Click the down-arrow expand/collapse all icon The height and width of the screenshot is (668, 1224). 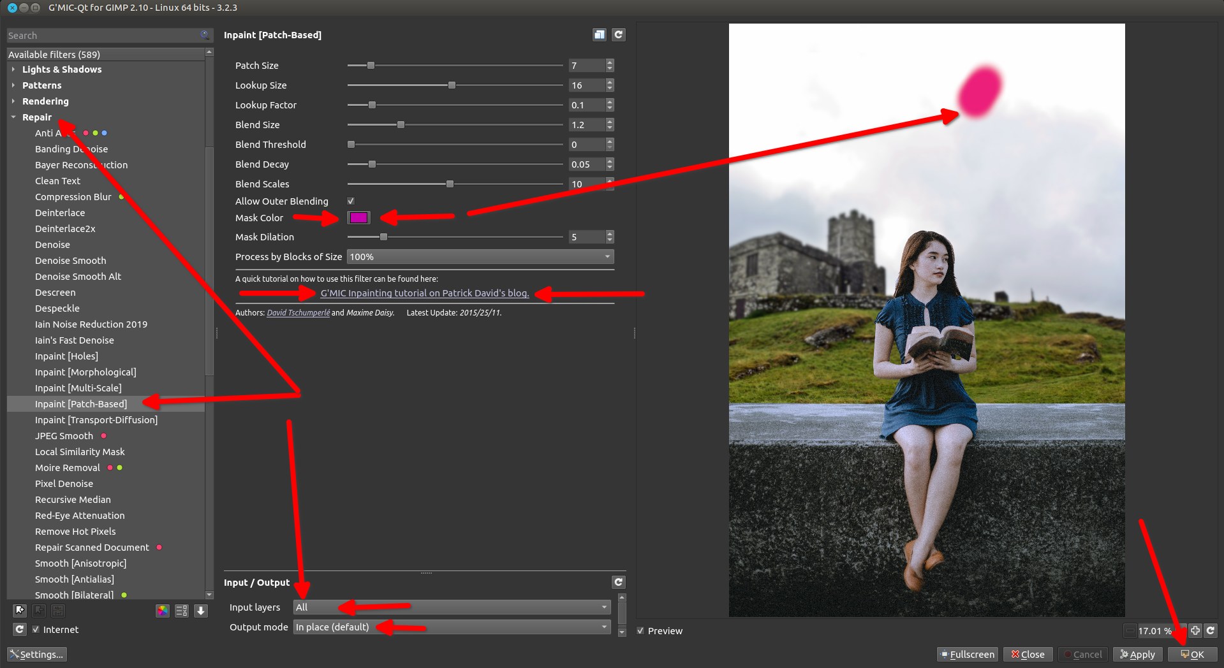(201, 611)
